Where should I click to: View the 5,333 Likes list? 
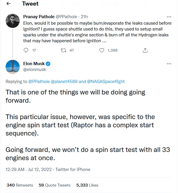point(87,185)
